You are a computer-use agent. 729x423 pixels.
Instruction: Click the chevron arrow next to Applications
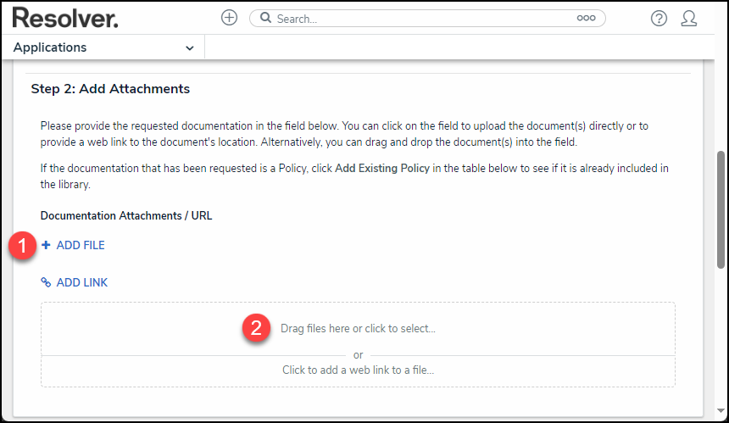[189, 48]
